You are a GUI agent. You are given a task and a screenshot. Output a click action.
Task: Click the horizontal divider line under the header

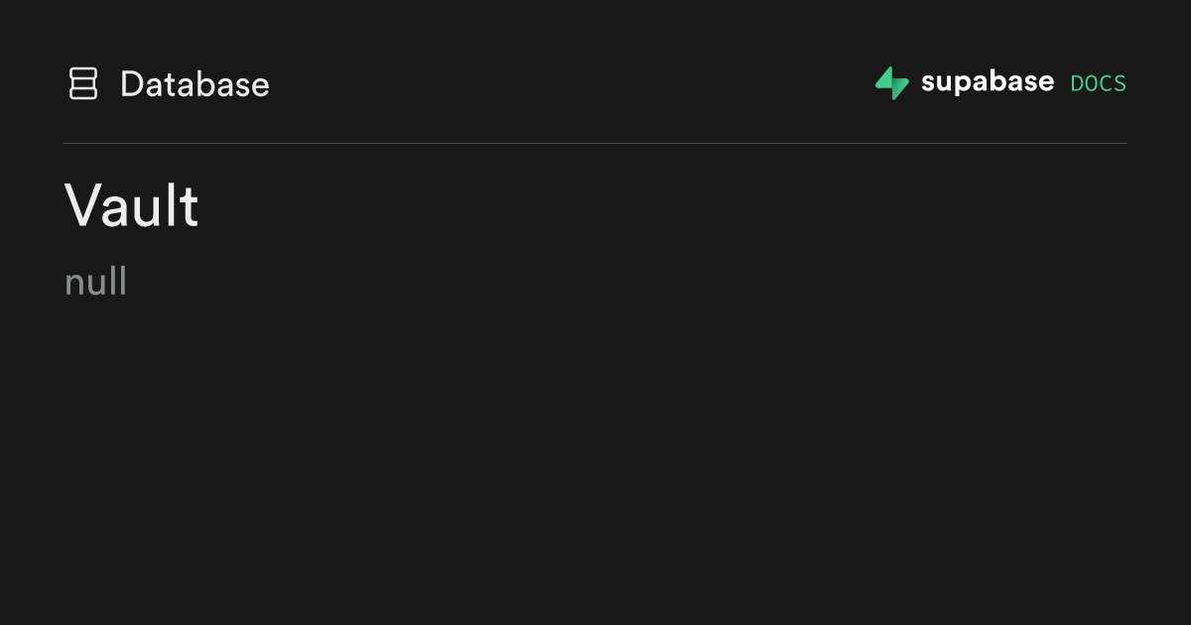click(595, 144)
